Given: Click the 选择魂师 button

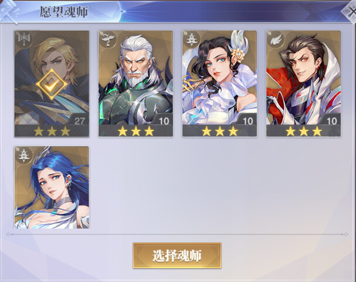Looking at the screenshot, I should (177, 256).
